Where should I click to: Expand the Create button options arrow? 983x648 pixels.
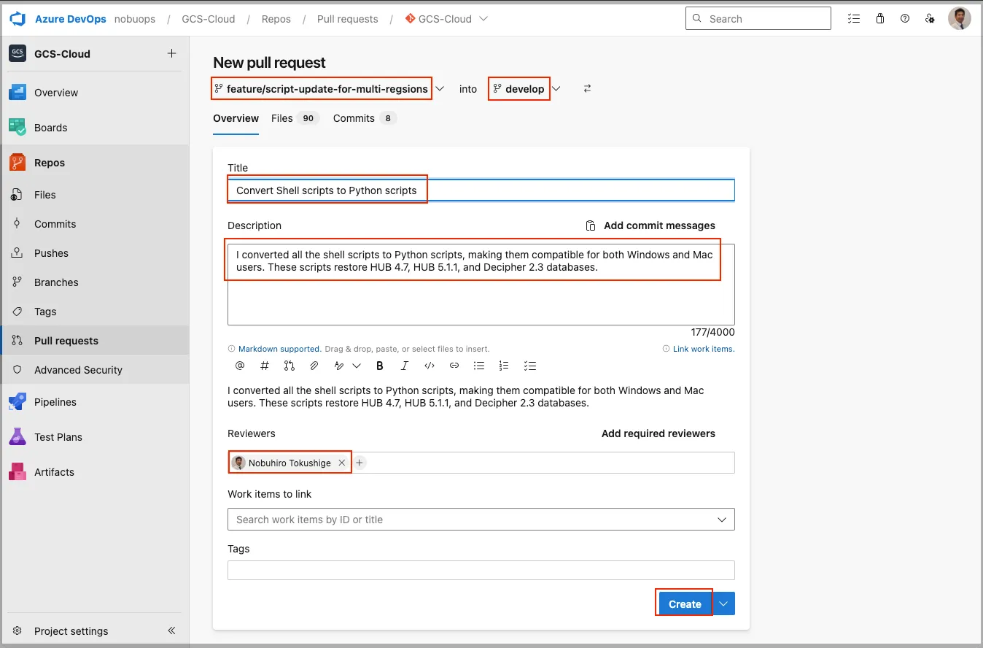723,603
